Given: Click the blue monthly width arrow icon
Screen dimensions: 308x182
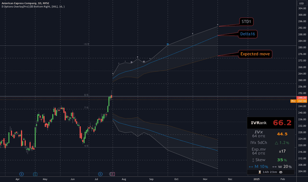Looking at the screenshot, I should click(x=251, y=167).
